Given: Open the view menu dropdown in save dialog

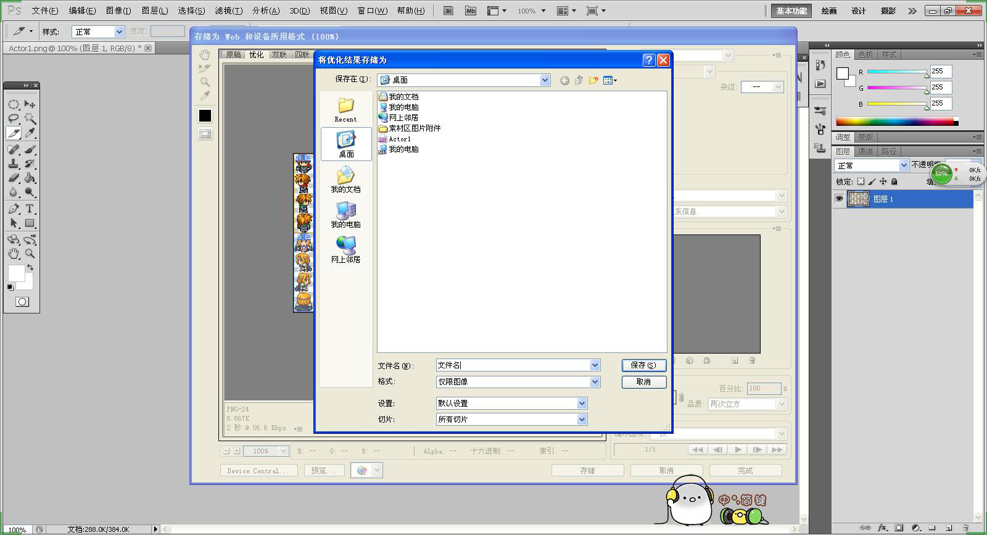Looking at the screenshot, I should tap(609, 80).
